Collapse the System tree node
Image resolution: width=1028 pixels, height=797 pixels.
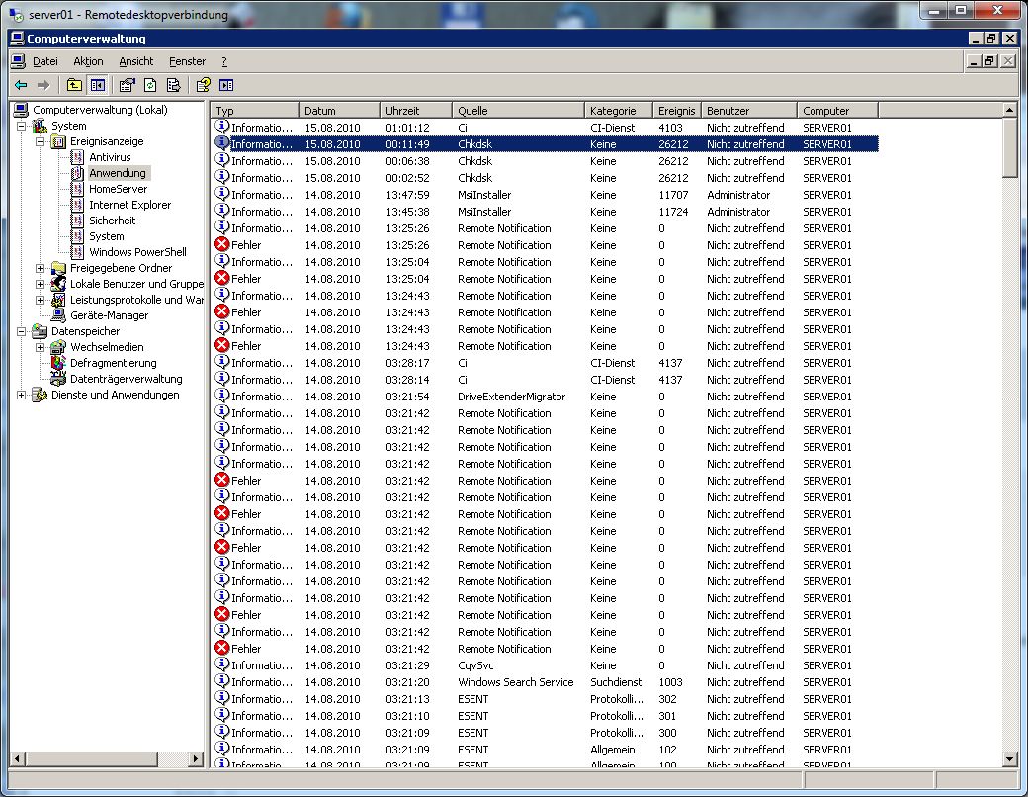tap(21, 126)
